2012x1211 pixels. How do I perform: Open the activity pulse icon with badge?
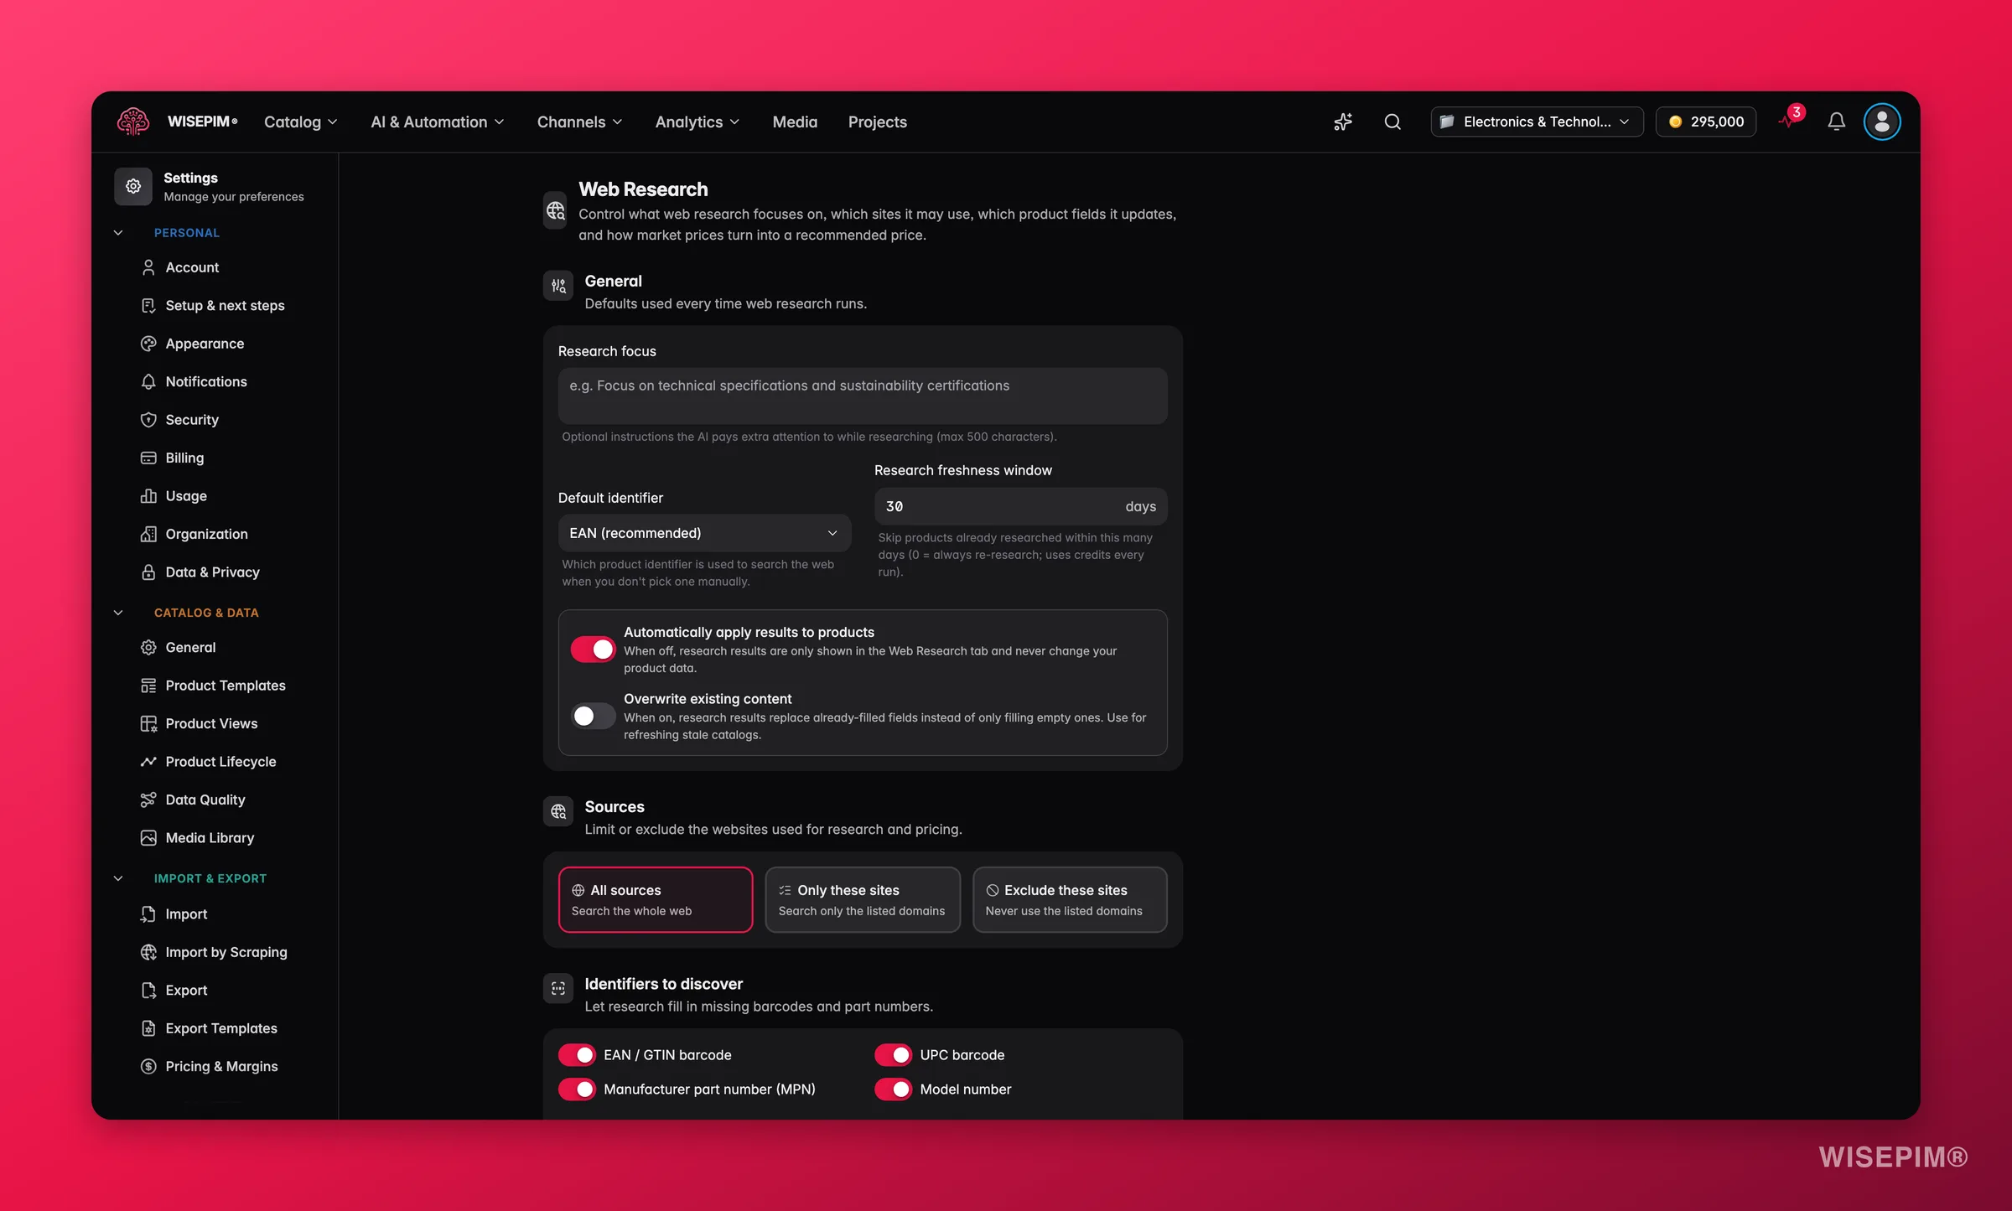(x=1788, y=122)
